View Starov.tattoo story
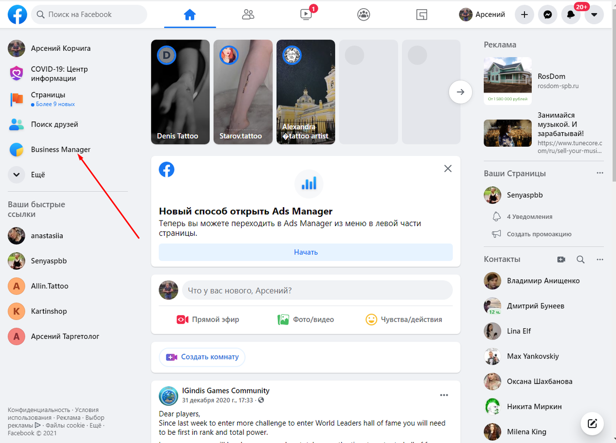Viewport: 616px width, 443px height. tap(243, 92)
